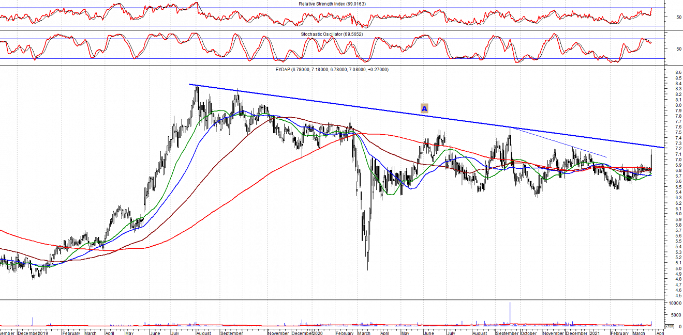Click the 50 level label in the RSI panel

coord(678,17)
